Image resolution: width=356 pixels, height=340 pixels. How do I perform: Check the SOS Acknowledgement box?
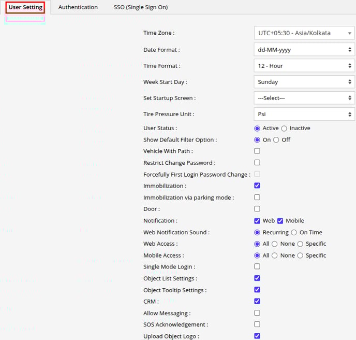tap(257, 324)
